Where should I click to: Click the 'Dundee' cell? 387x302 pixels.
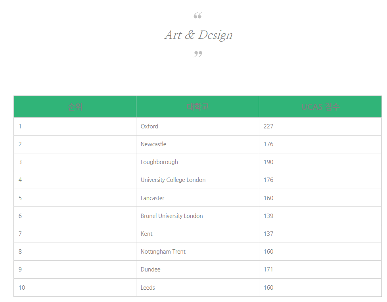pyautogui.click(x=197, y=270)
